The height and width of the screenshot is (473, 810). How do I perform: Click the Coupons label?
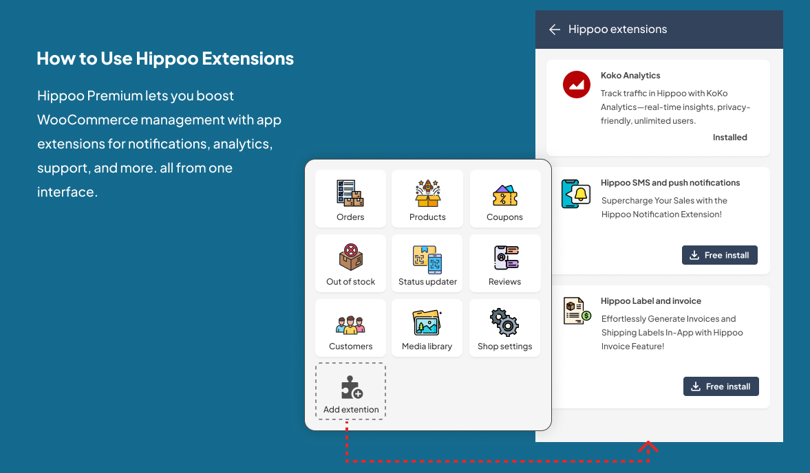(504, 217)
